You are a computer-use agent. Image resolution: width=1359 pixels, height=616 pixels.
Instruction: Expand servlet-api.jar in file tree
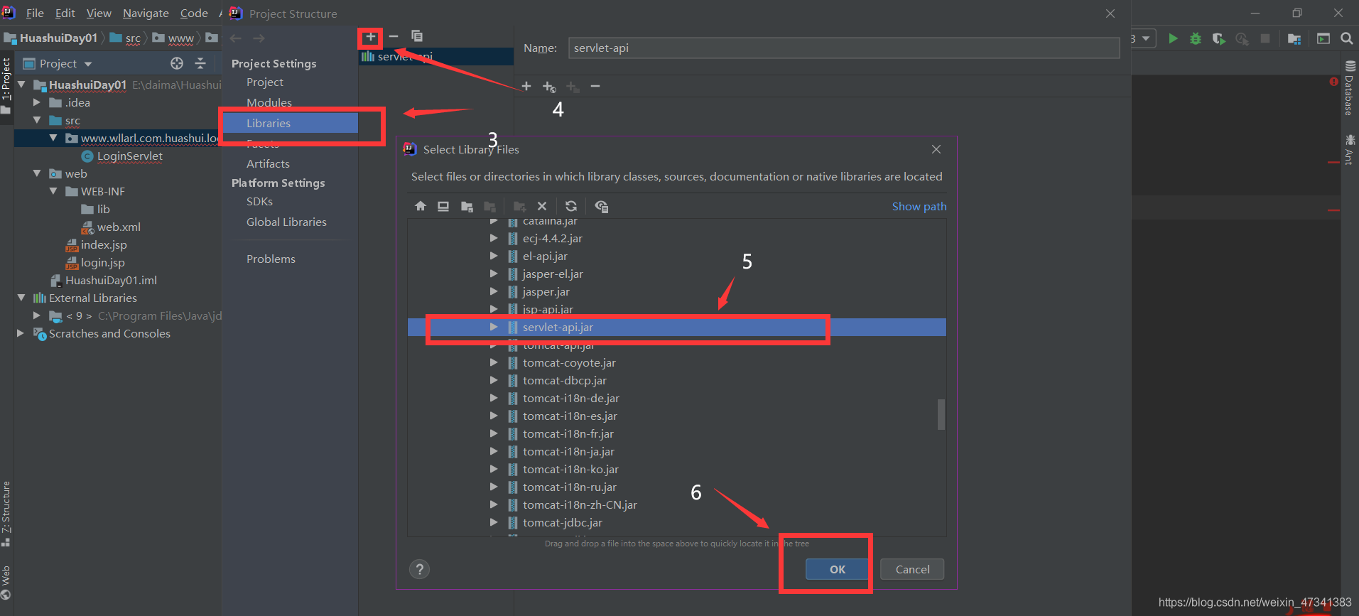click(x=494, y=327)
